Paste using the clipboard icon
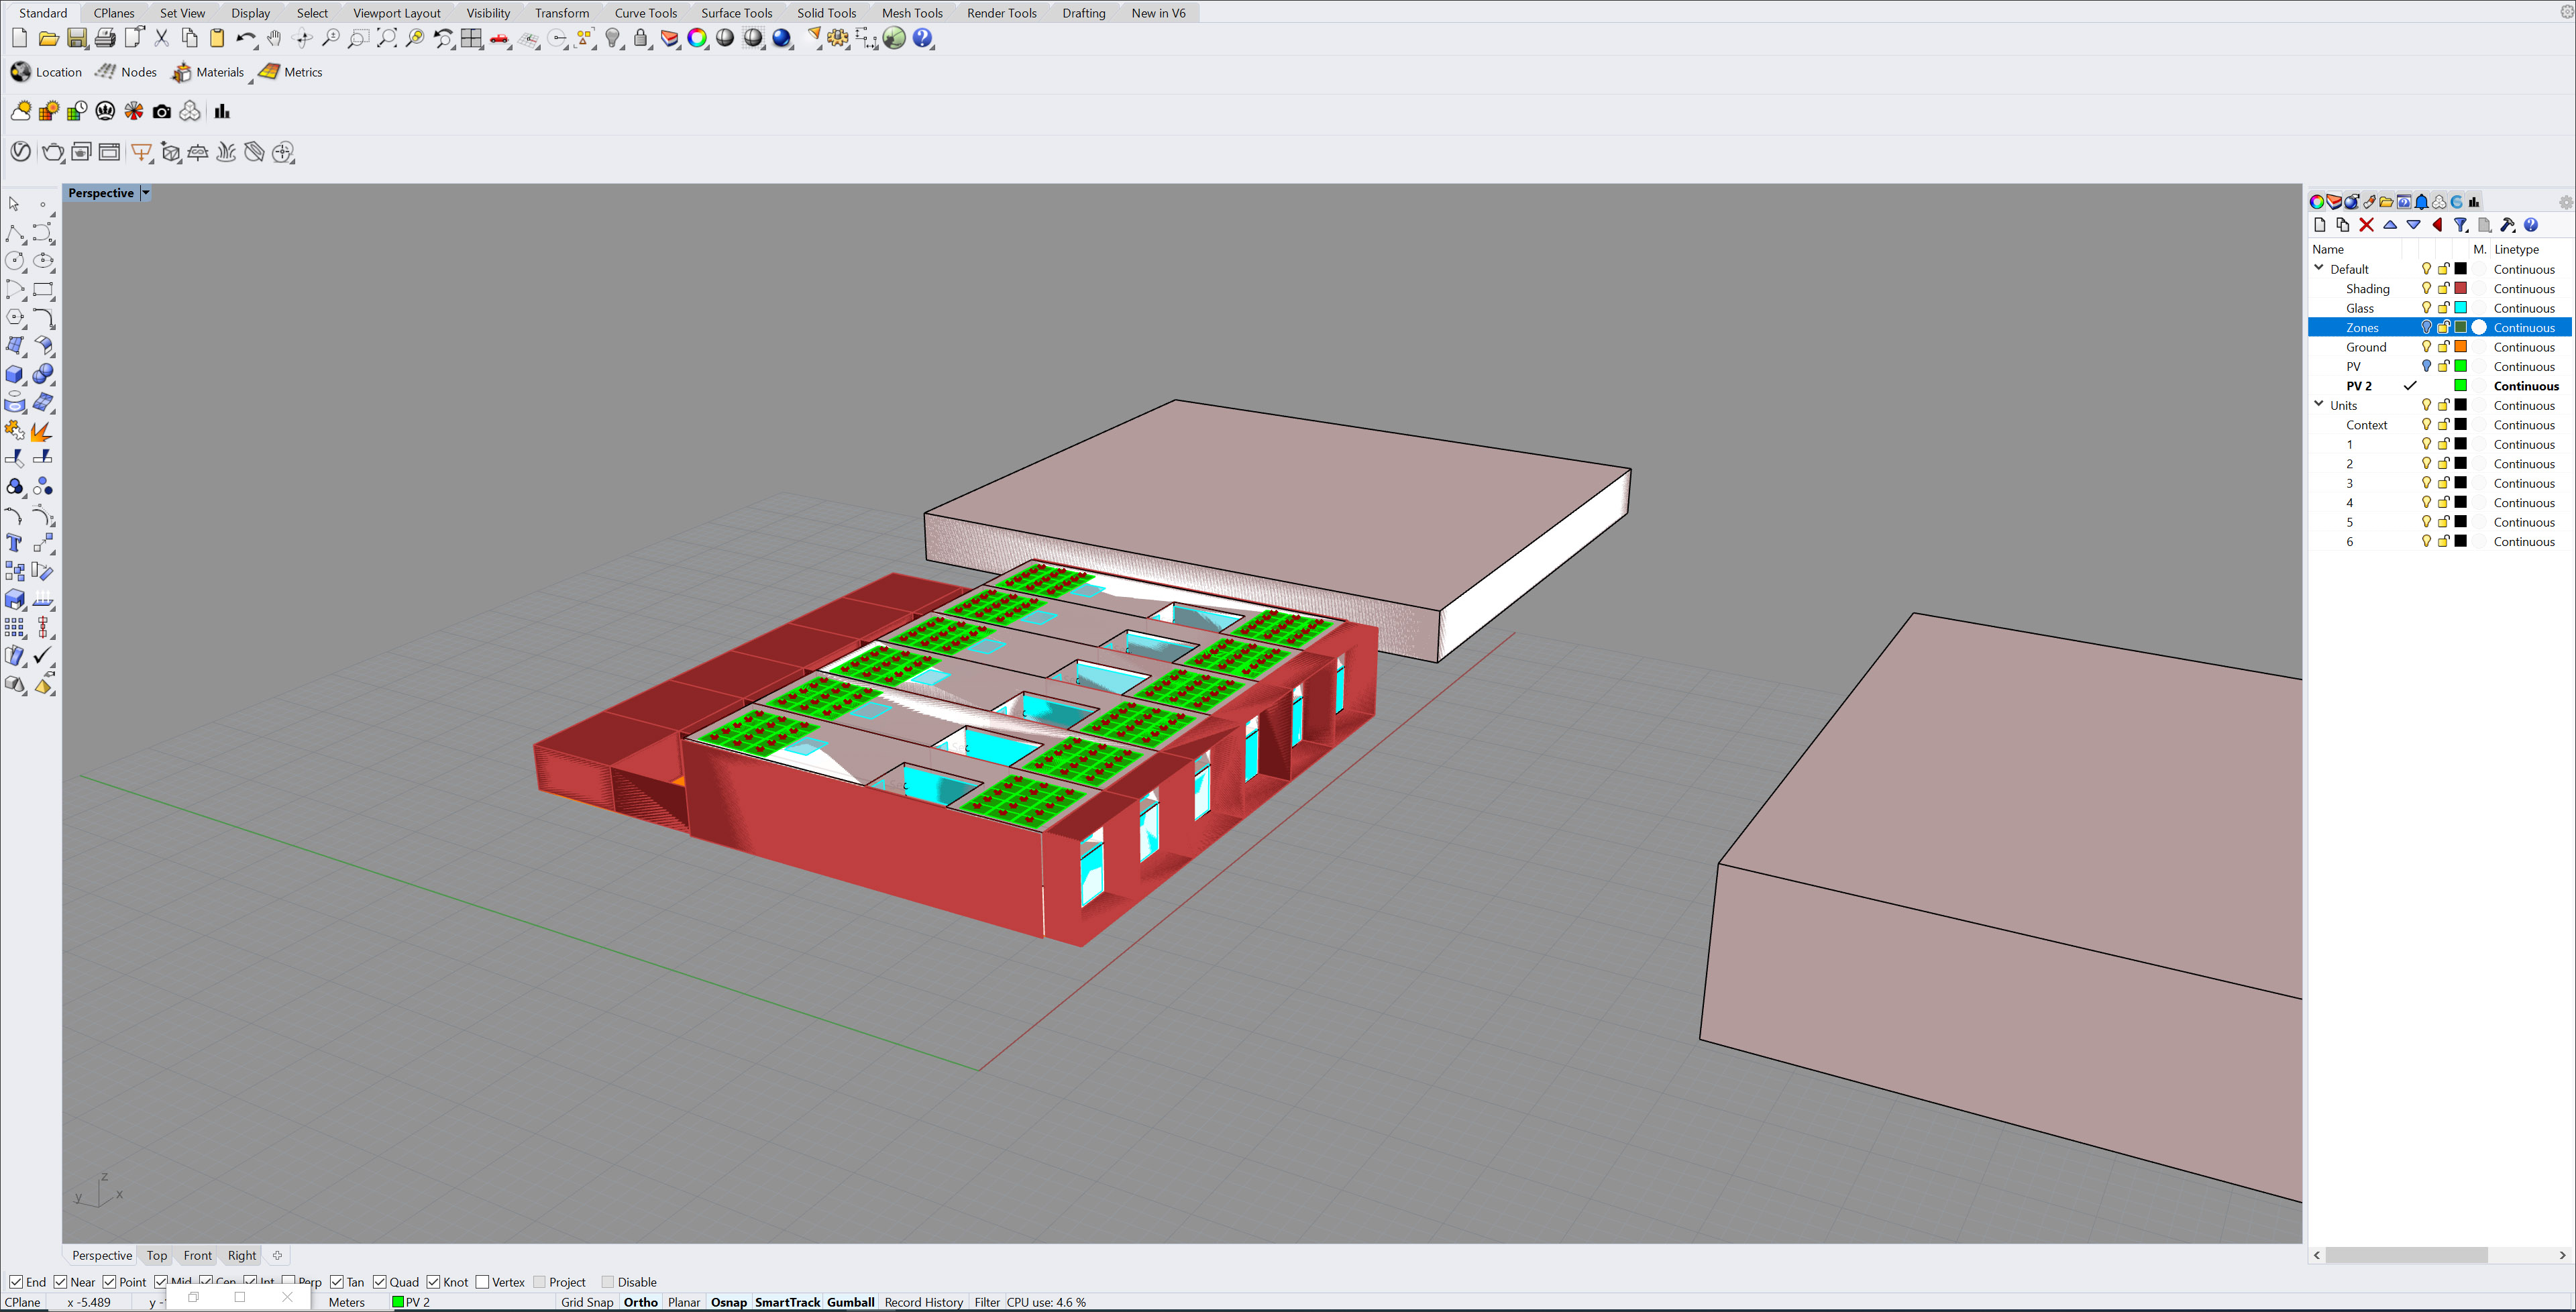This screenshot has width=2576, height=1312. 217,38
